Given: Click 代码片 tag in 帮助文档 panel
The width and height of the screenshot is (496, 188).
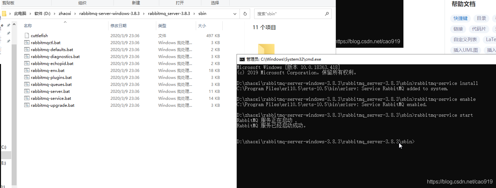Looking at the screenshot, I should coord(479,29).
